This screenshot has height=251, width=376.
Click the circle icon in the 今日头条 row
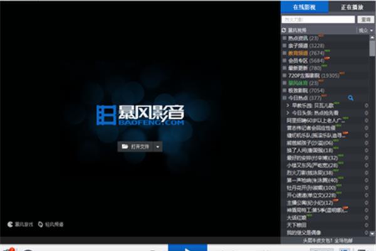pyautogui.click(x=367, y=113)
